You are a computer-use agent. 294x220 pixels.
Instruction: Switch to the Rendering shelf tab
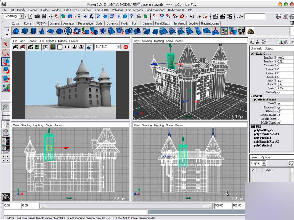[179, 23]
